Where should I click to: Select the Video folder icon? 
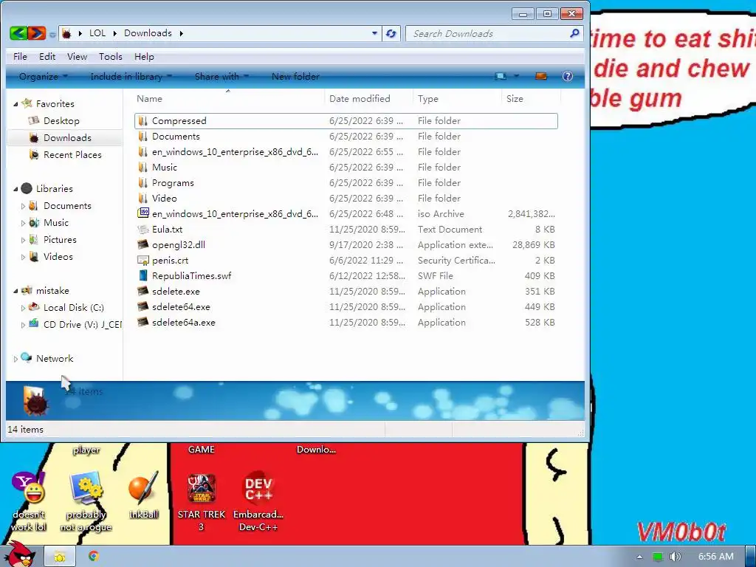click(x=142, y=198)
